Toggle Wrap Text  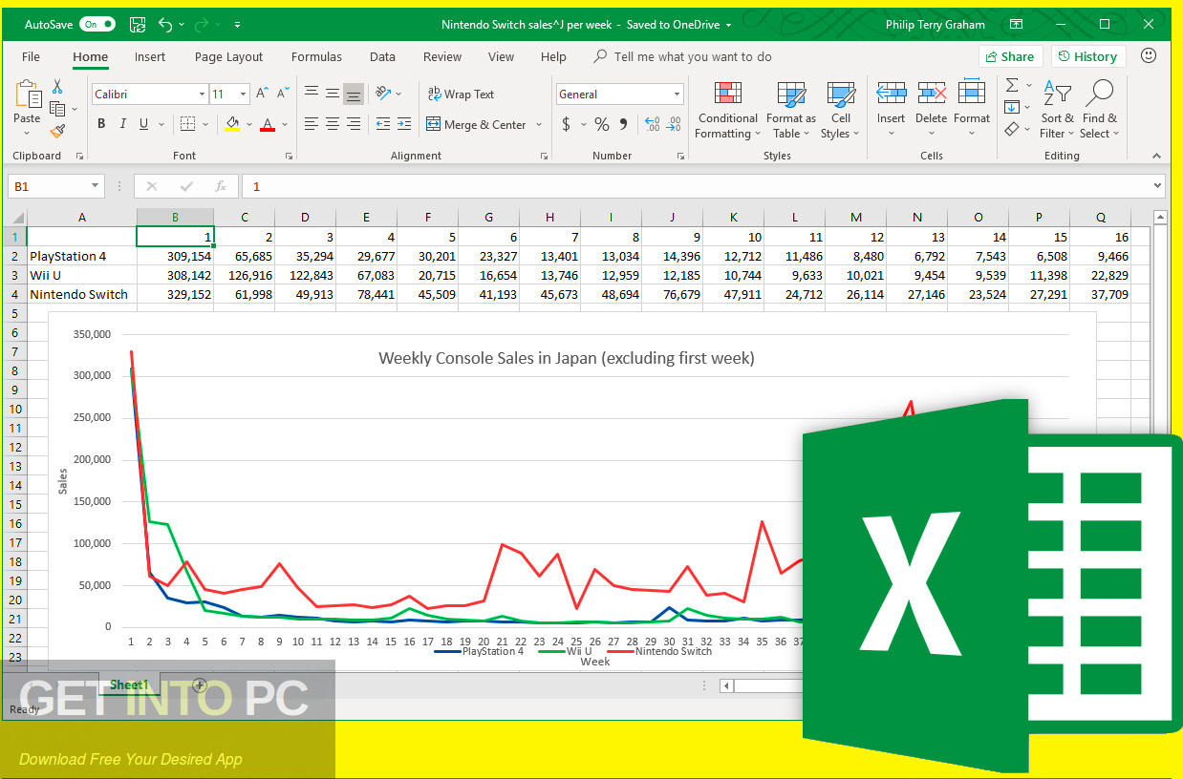tap(461, 94)
